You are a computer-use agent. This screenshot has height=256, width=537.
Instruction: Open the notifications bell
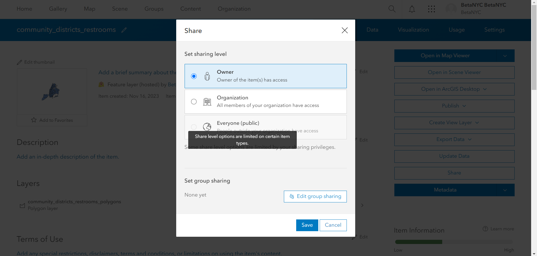tap(412, 9)
